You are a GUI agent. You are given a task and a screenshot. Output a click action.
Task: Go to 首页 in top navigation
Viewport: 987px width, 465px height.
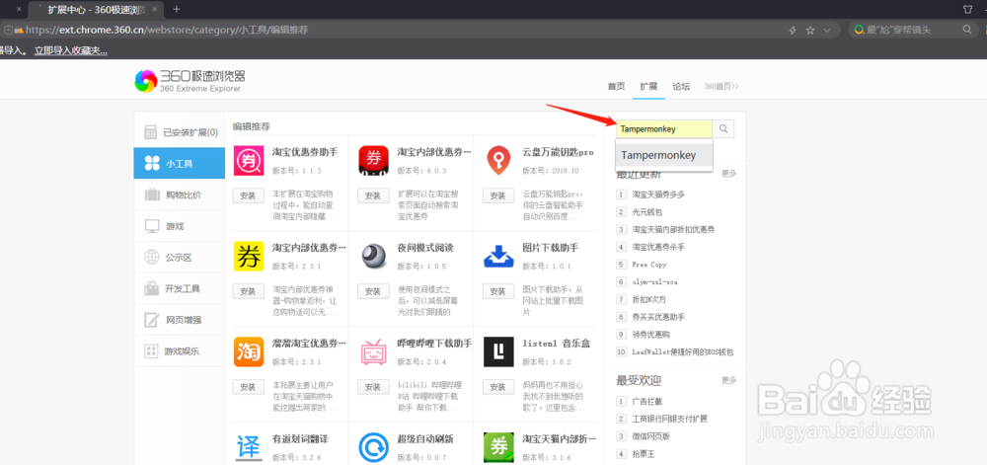616,86
